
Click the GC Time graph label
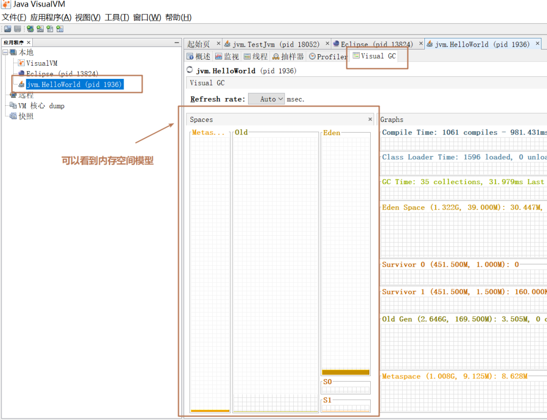463,182
